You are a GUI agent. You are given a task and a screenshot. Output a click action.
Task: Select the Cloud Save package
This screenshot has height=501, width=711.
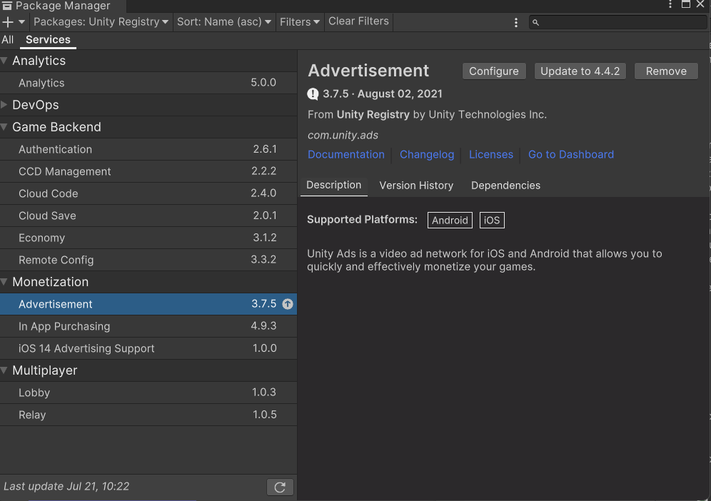coord(148,216)
